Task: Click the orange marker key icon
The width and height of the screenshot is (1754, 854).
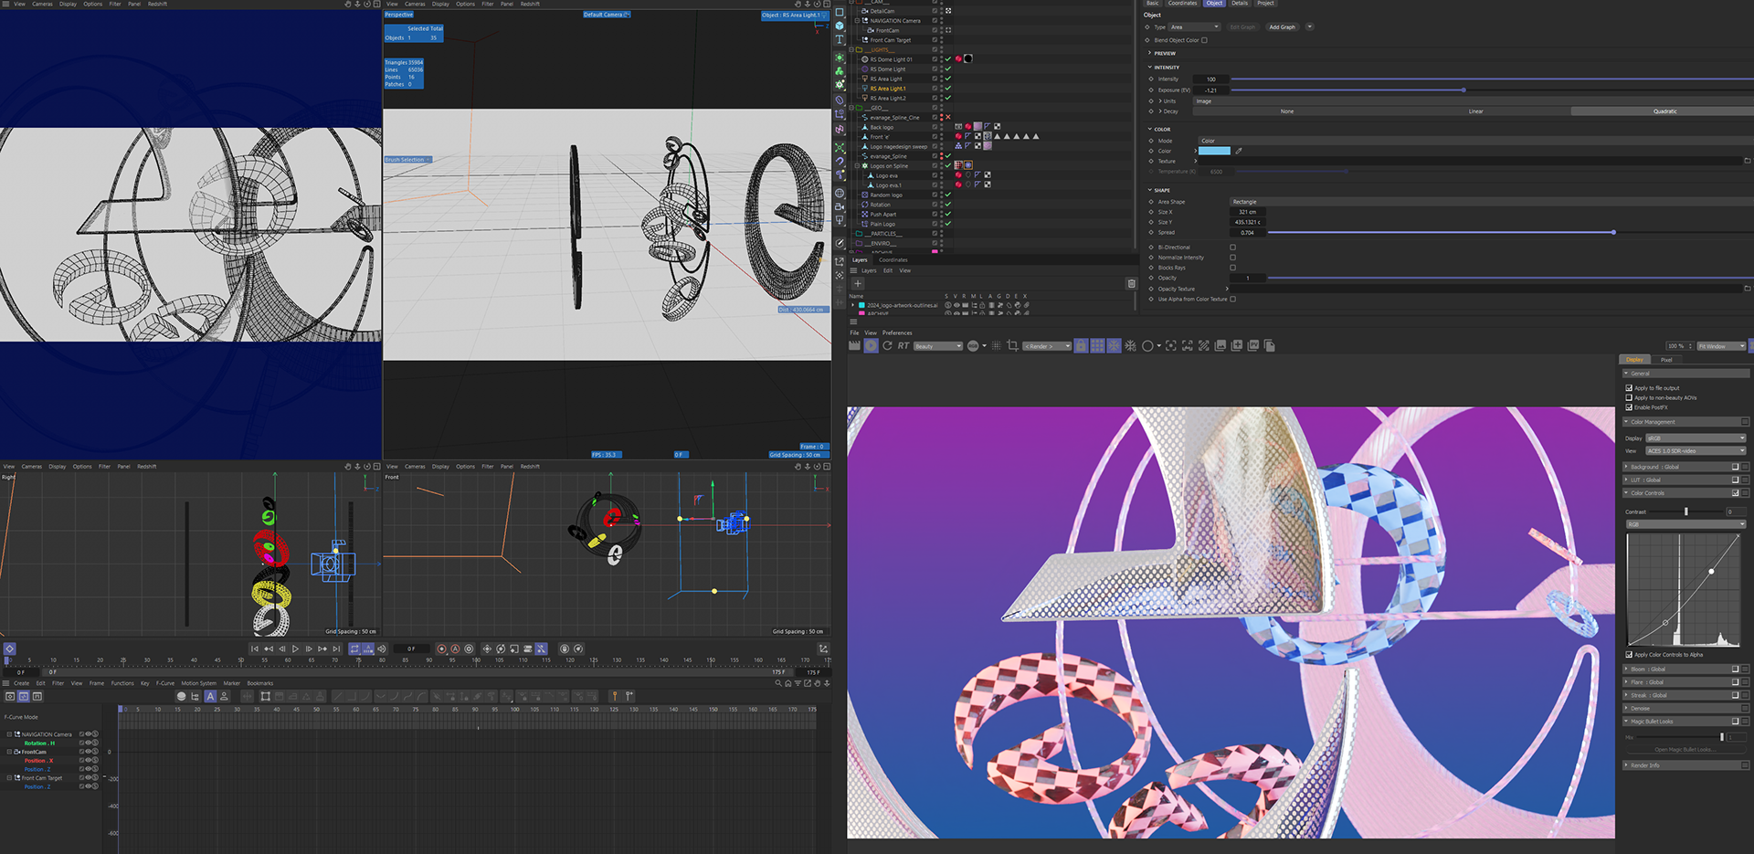Action: point(615,696)
